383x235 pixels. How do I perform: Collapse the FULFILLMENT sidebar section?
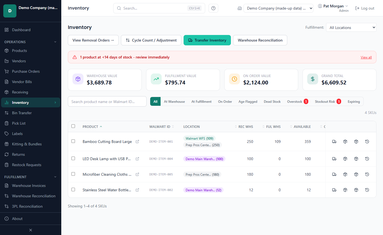coord(31,177)
